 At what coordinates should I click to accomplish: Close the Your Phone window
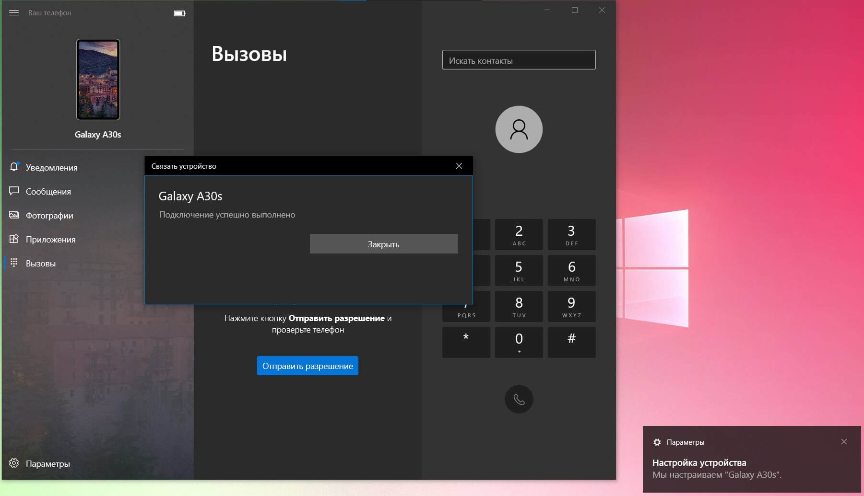click(x=602, y=10)
